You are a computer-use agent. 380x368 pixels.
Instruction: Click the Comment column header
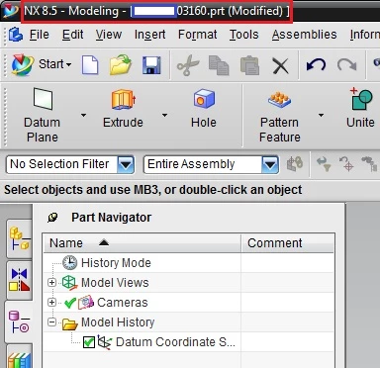(287, 243)
